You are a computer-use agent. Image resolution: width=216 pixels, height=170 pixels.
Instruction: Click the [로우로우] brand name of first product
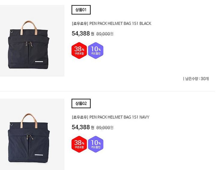click(x=80, y=24)
